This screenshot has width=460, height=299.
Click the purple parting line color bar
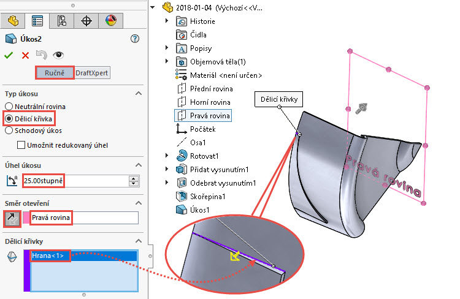[27, 271]
